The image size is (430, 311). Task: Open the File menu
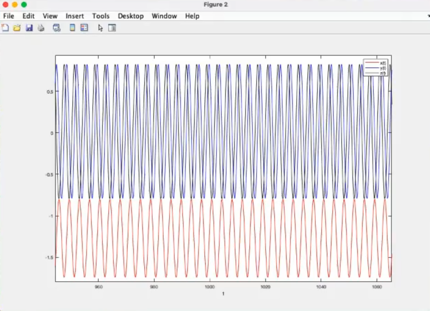tap(9, 16)
